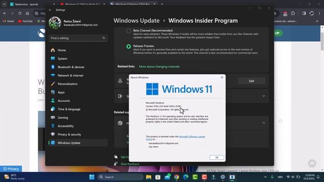This screenshot has height=182, width=324.
Task: Open Chrome three-dot menu
Action: 319,14
